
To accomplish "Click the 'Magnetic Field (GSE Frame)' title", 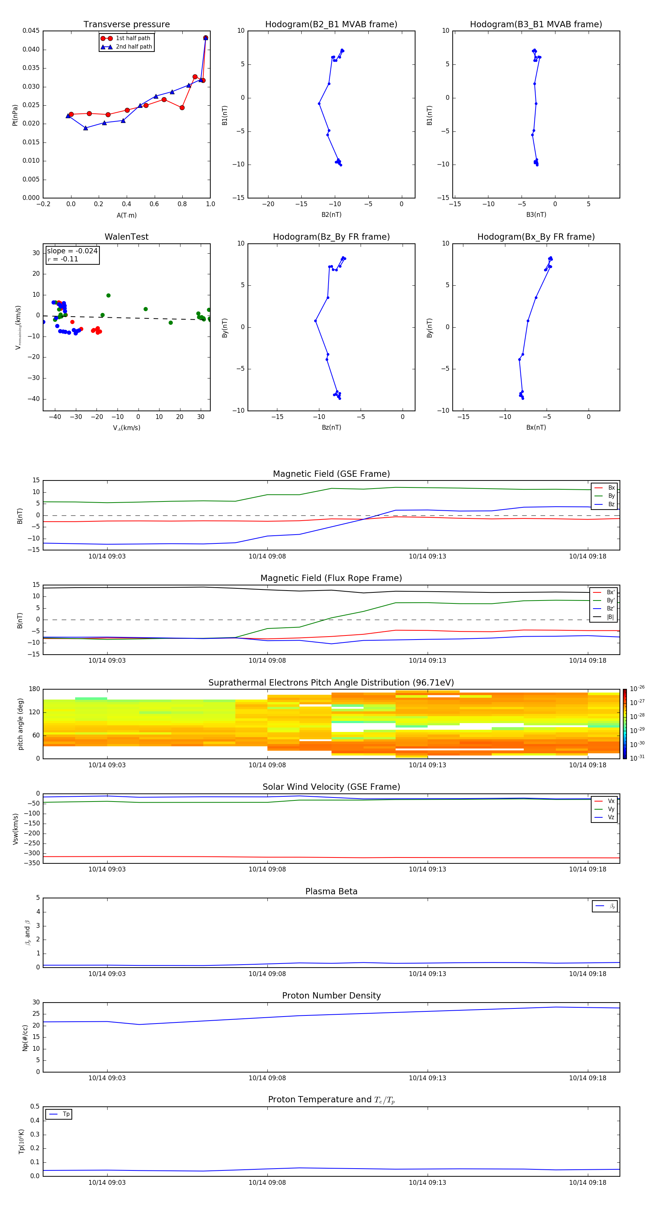I will pos(331,474).
